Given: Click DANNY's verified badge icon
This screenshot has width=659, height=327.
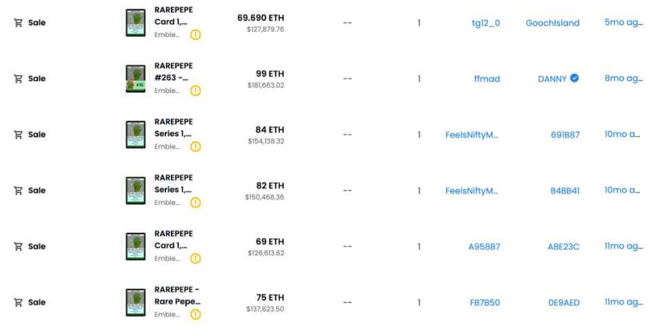Looking at the screenshot, I should coord(574,78).
